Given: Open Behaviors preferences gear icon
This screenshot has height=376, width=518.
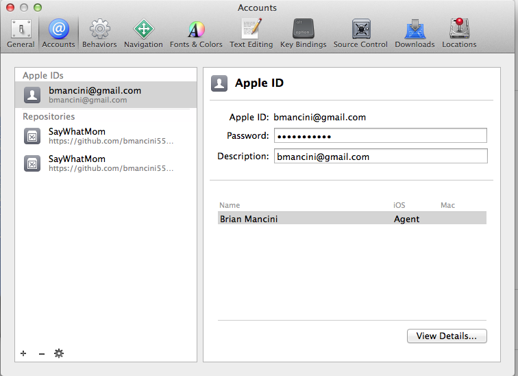Looking at the screenshot, I should point(99,33).
